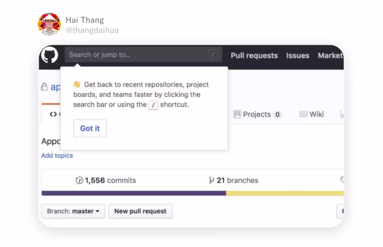The width and height of the screenshot is (383, 247).
Task: Select the Code tab angle-brackets icon
Action: tap(53, 114)
